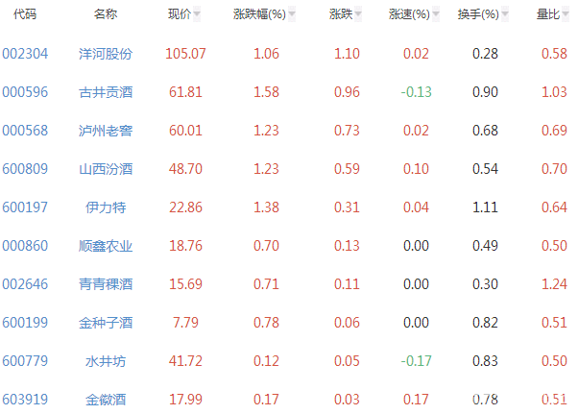
Task: Open stock name 金徽酒
Action: pos(106,400)
